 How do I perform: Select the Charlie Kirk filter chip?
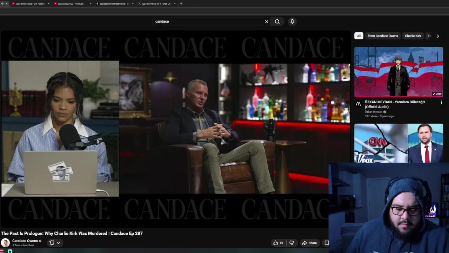click(413, 36)
